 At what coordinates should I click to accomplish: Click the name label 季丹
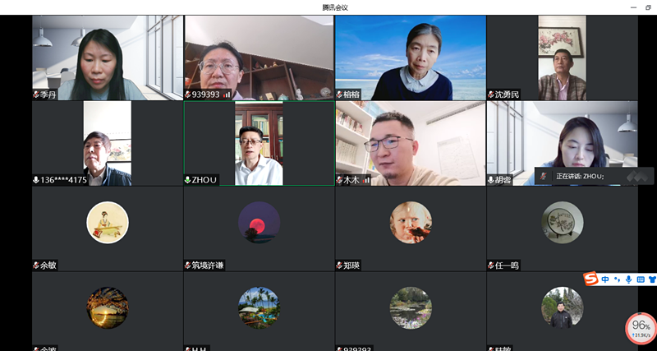(x=48, y=95)
